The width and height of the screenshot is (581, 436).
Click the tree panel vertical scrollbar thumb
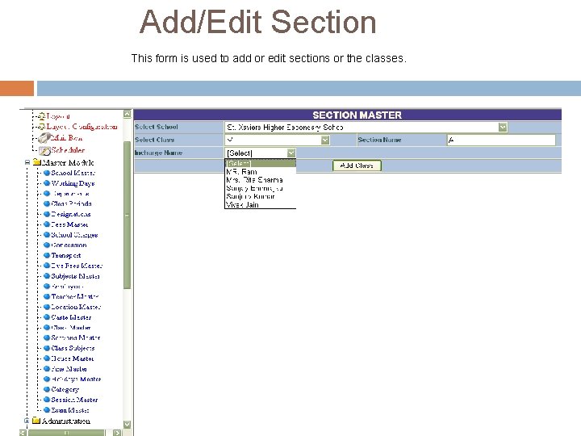tap(127, 215)
